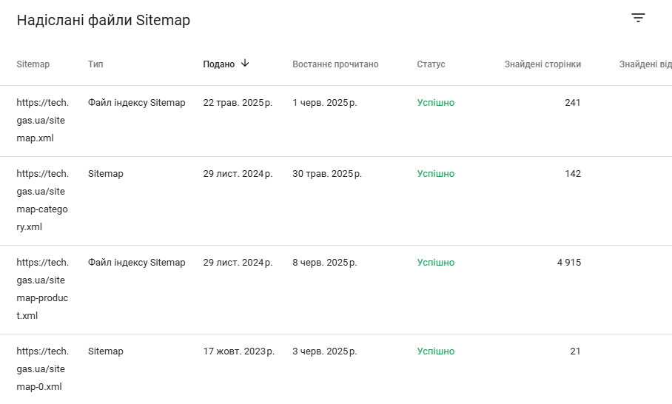Sort by Знайдені сторінки column
This screenshot has width=672, height=404.
tap(542, 64)
